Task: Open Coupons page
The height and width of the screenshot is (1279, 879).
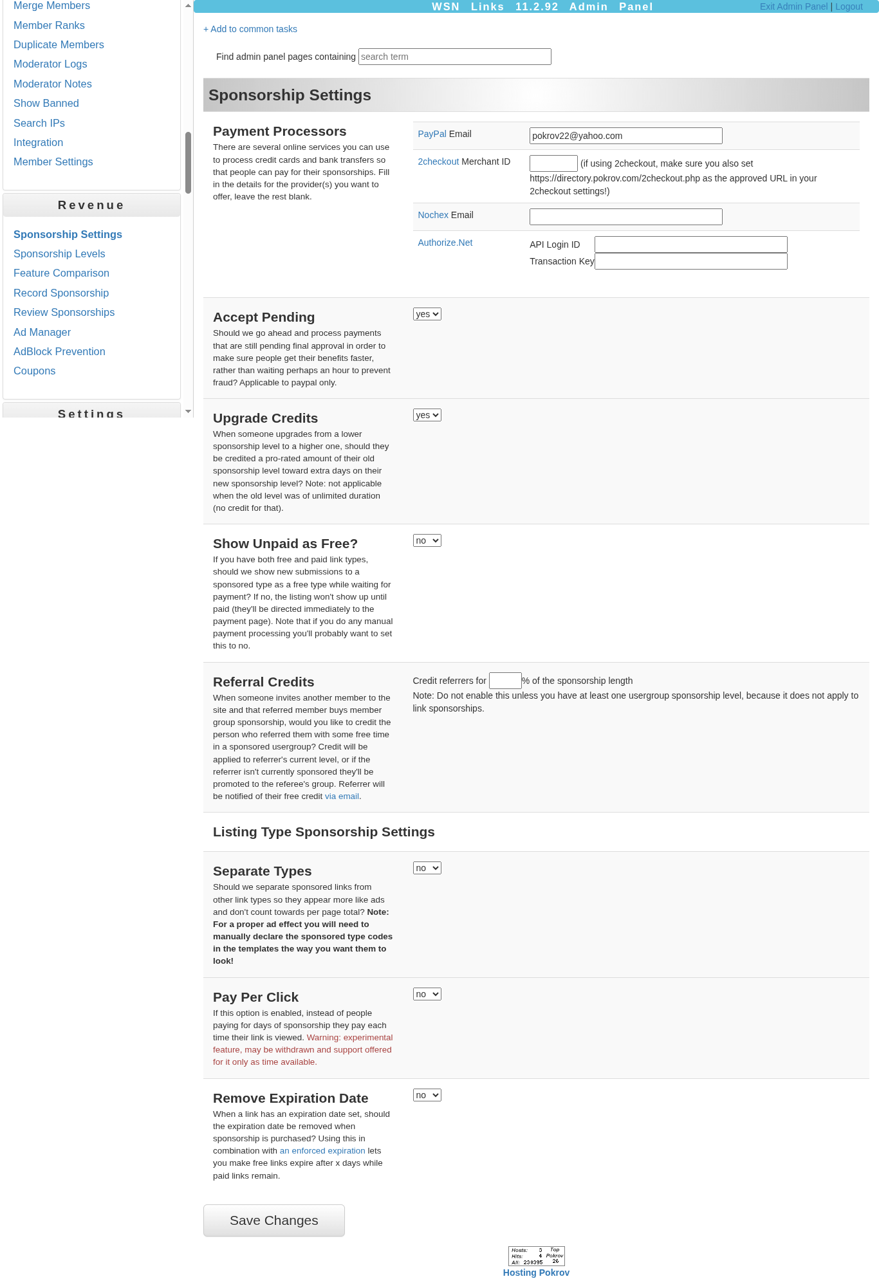Action: (x=35, y=371)
